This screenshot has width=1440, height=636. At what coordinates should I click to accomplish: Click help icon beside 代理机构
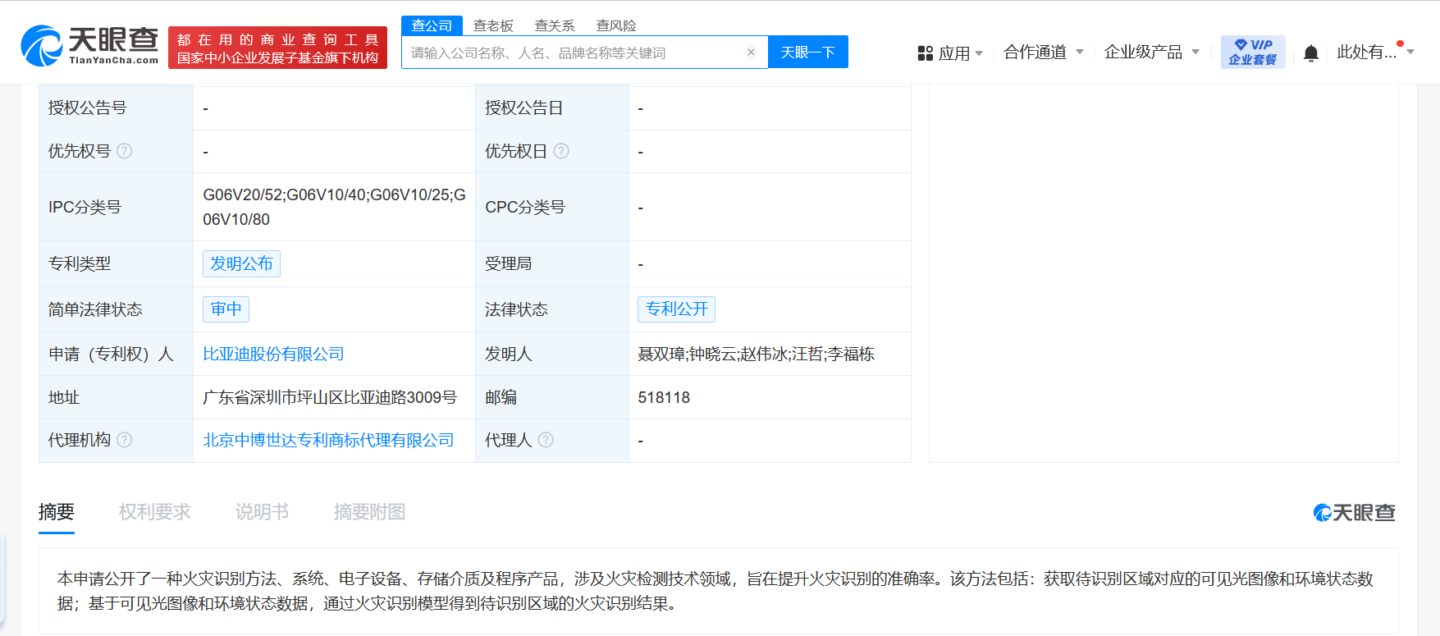coord(125,440)
